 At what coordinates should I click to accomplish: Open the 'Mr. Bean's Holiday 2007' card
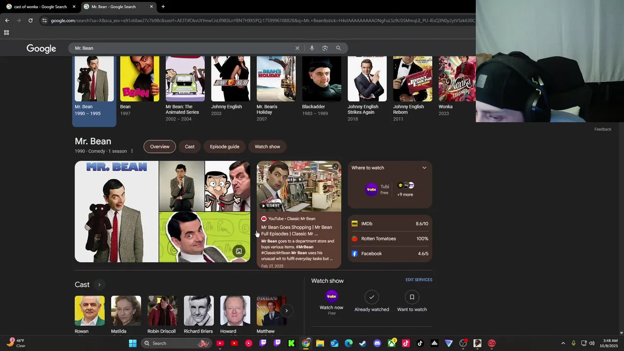pos(276,89)
